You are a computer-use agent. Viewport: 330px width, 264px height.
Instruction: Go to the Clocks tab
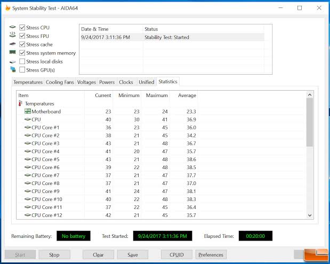126,82
